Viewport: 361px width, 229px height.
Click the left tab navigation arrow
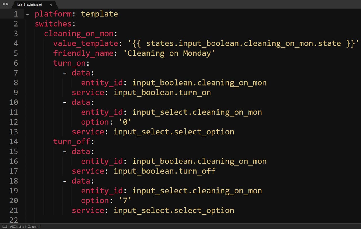[3, 4]
